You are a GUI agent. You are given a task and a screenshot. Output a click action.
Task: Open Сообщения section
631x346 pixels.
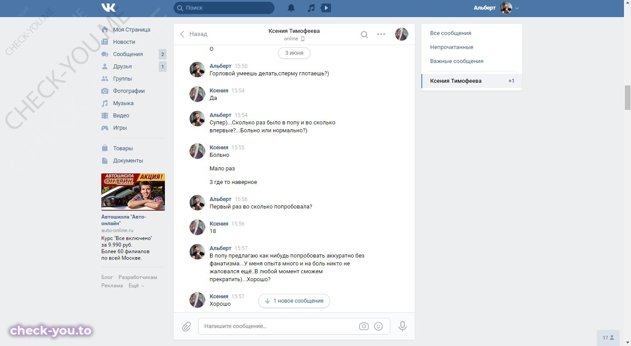tap(128, 54)
